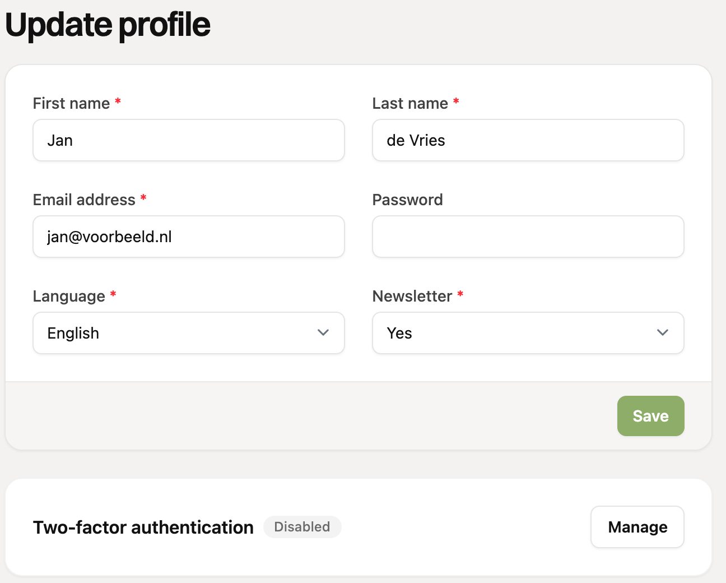
Task: Open Manage for two-factor authentication
Action: click(x=637, y=527)
